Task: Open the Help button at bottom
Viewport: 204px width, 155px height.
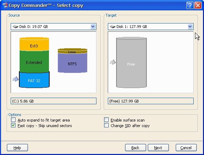Action: click(17, 147)
